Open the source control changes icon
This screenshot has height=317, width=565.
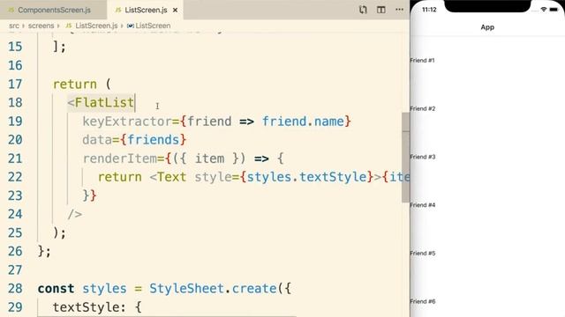363,10
